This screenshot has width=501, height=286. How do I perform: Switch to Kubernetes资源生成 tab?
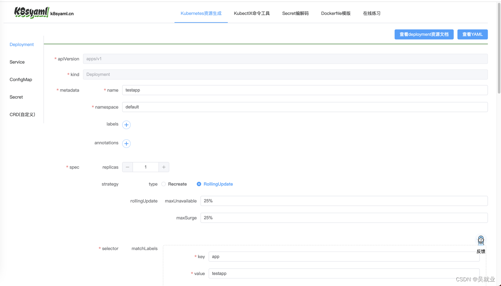click(201, 13)
